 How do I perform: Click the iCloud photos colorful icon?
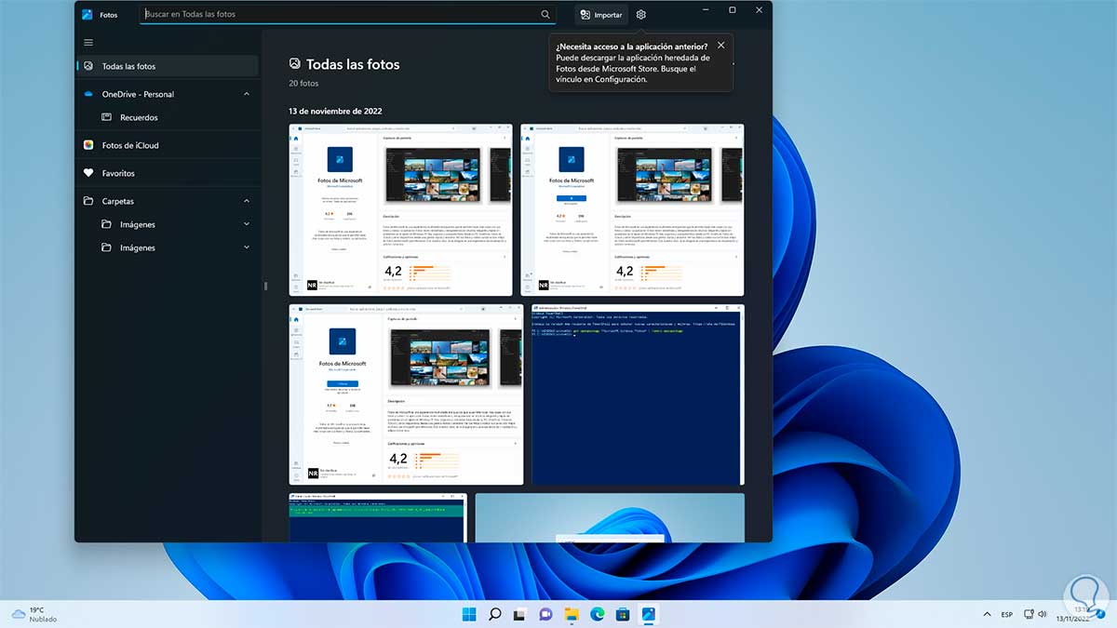point(88,145)
